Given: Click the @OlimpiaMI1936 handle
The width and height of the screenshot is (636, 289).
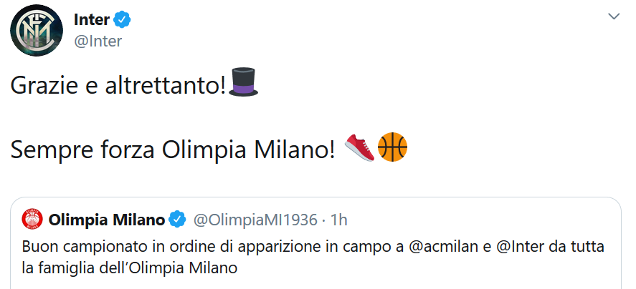Looking at the screenshot, I should (255, 219).
